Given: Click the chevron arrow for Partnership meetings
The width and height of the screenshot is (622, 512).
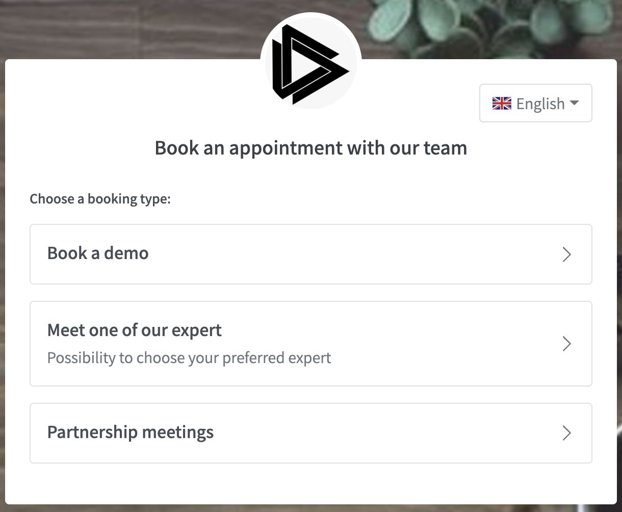Looking at the screenshot, I should tap(566, 433).
